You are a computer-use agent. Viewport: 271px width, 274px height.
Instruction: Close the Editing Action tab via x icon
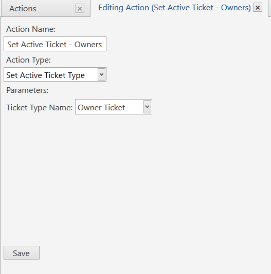pyautogui.click(x=258, y=8)
